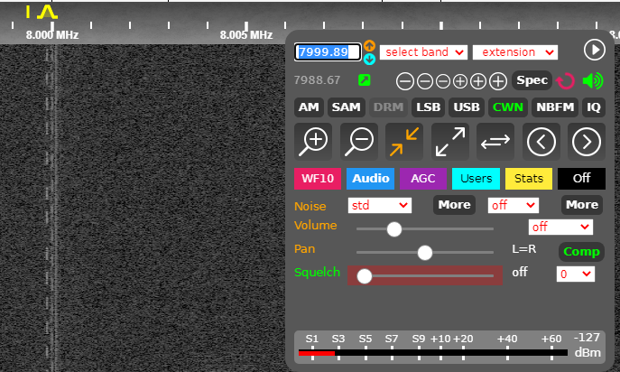Open the select band dropdown
The width and height of the screenshot is (620, 372).
(x=423, y=52)
